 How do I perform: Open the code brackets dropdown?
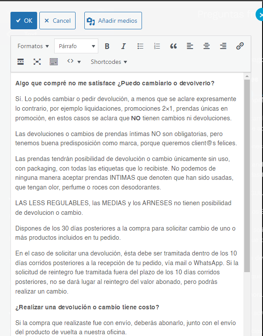coord(74,62)
